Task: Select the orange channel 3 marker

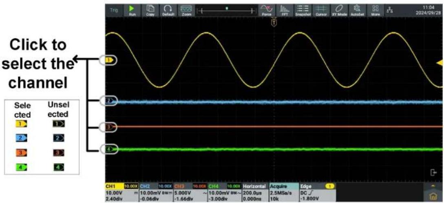Action: click(109, 127)
